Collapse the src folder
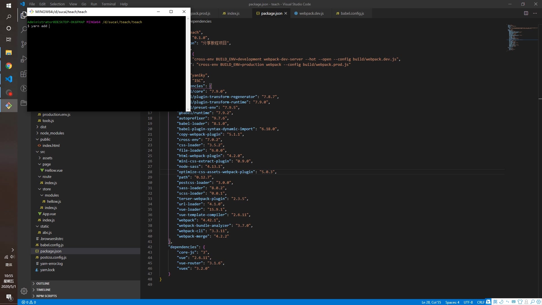Screen dimensions: 542x305 coord(42,152)
